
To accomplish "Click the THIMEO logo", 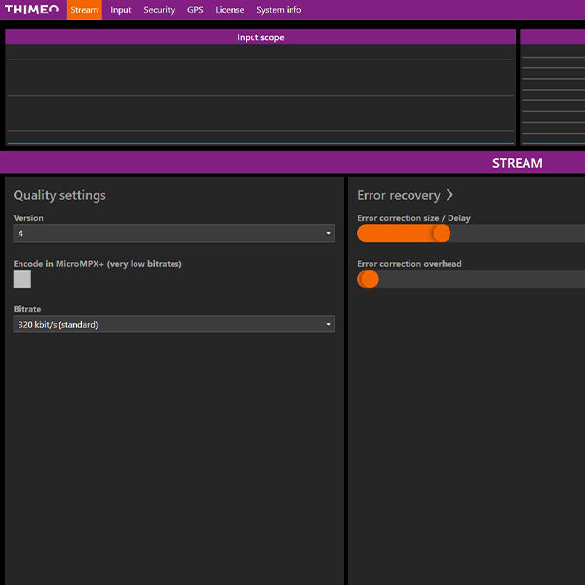I will point(32,10).
